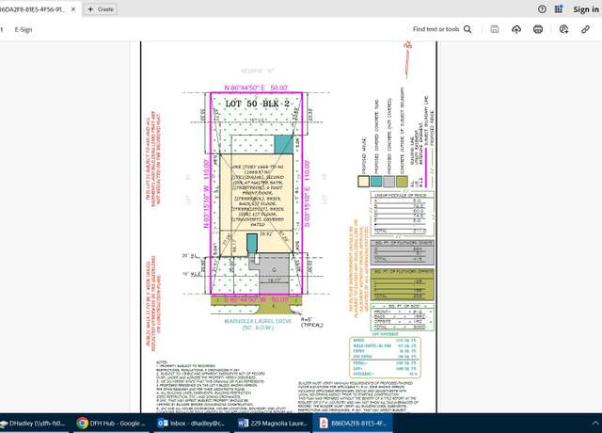Click the copy link icon
602x433 pixels.
coord(585,29)
